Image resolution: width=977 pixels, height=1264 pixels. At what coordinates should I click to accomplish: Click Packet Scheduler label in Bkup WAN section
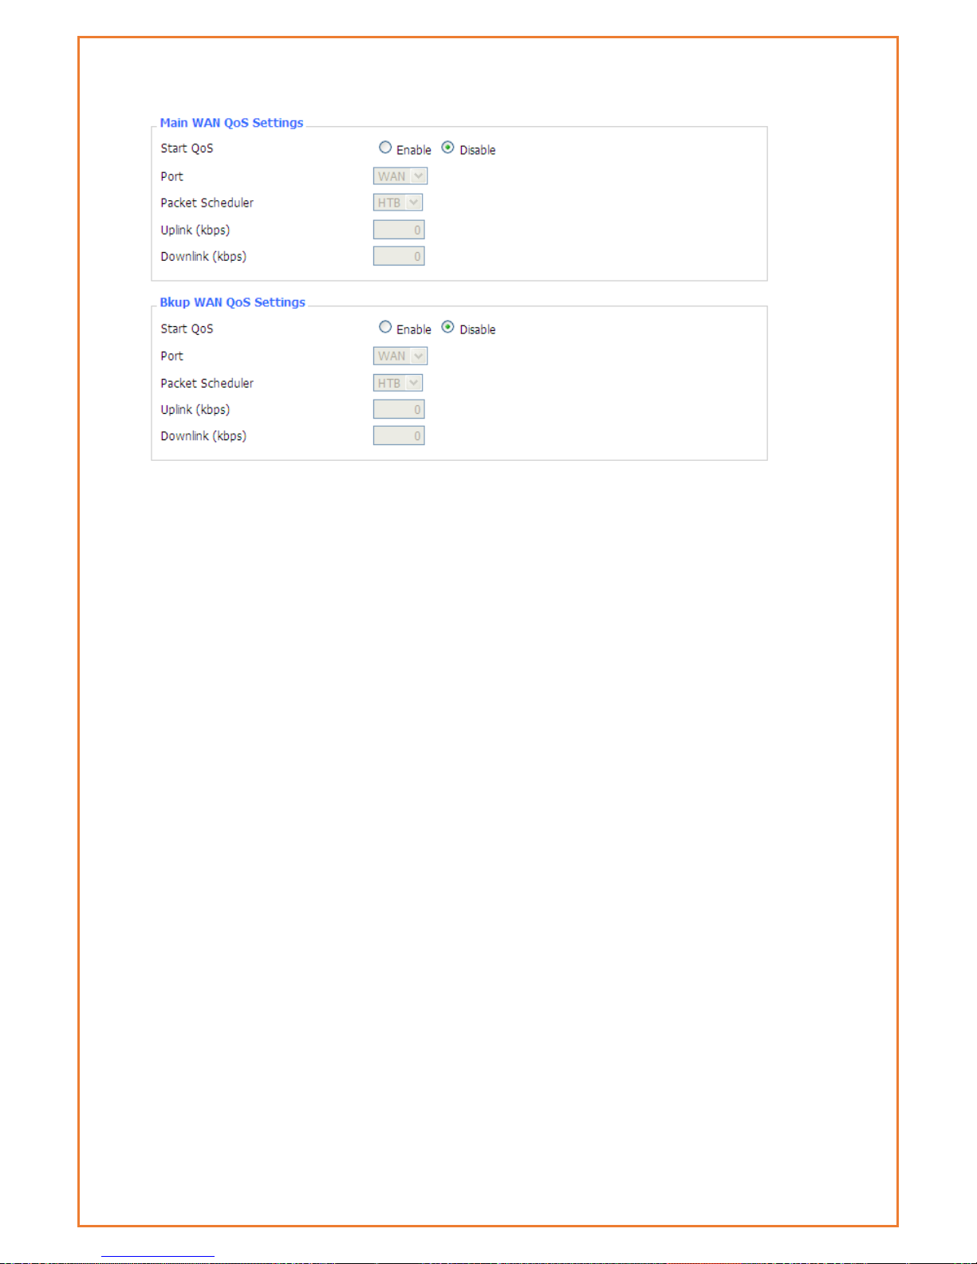[x=207, y=383]
